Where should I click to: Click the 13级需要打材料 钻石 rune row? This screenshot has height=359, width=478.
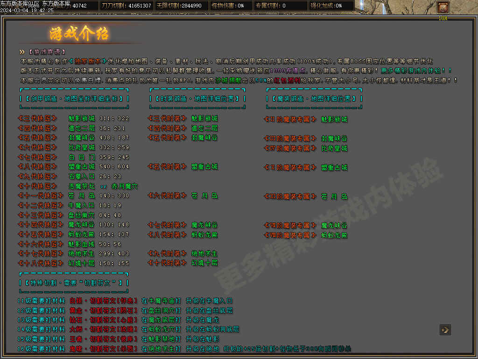click(118, 320)
